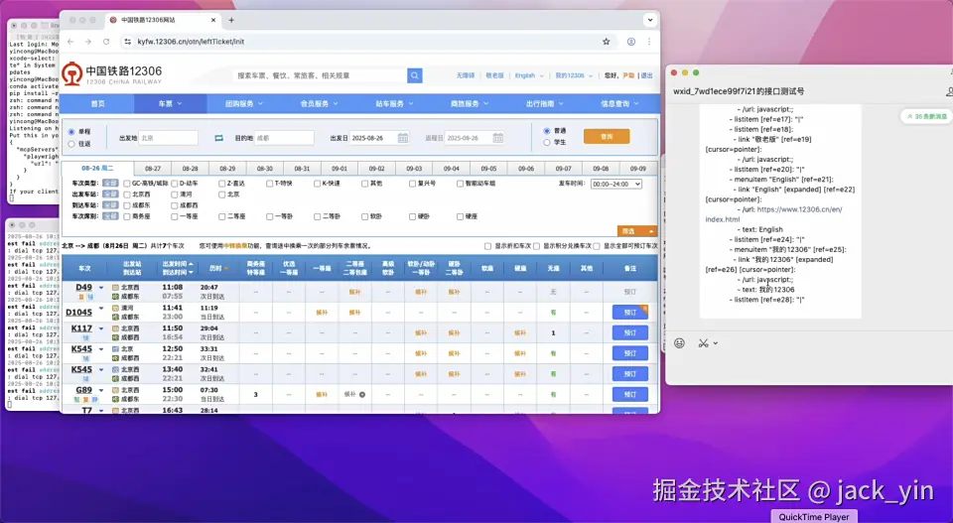The width and height of the screenshot is (953, 523).
Task: Open the chevron beside the chat scissors icon
Action: [716, 343]
